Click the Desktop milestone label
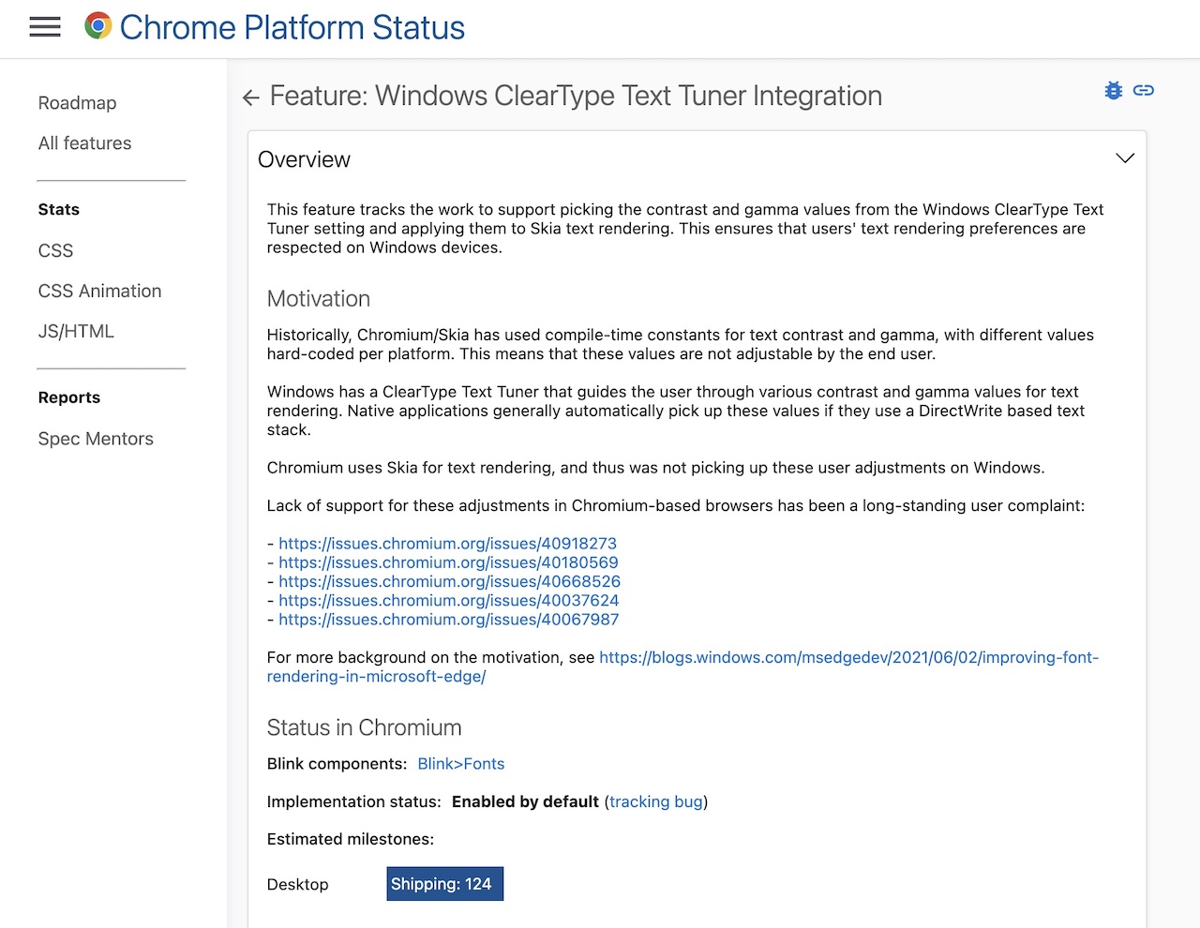1200x928 pixels. click(298, 885)
